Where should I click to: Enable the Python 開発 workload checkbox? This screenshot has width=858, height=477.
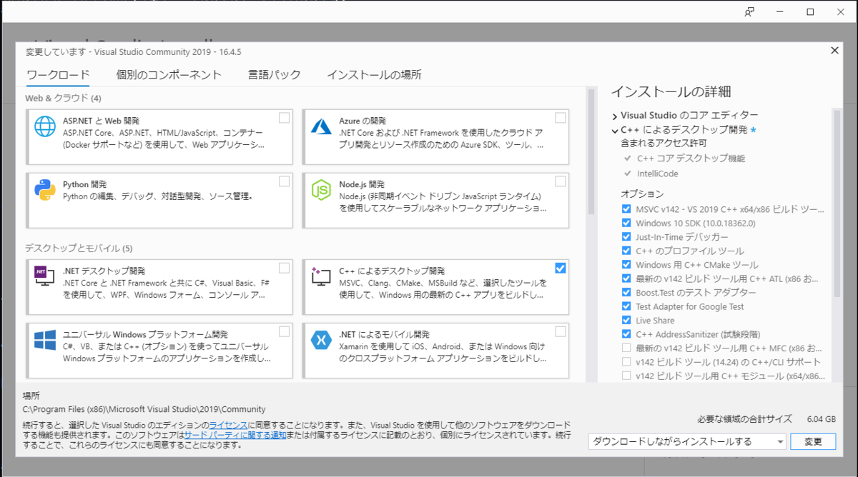[285, 181]
